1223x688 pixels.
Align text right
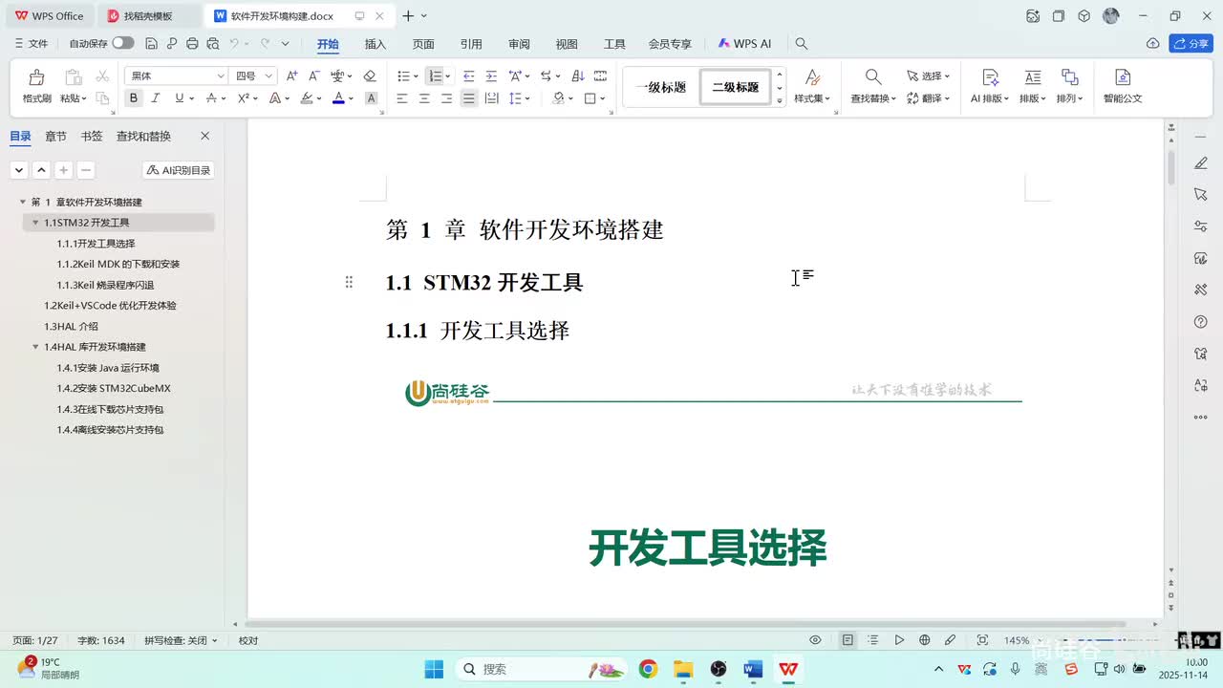click(x=446, y=98)
